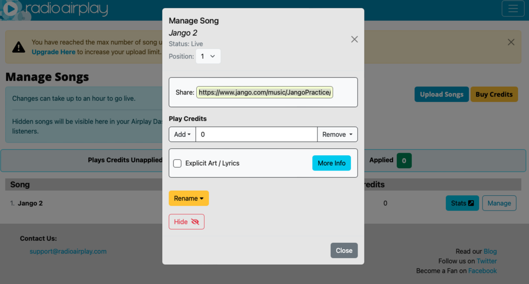This screenshot has height=284, width=529.
Task: Follow the Upgrade Here link
Action: coord(53,52)
